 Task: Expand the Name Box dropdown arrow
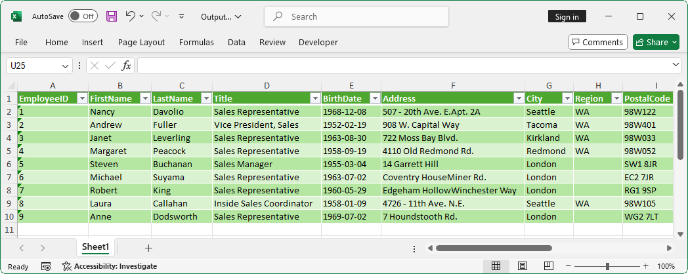point(66,66)
